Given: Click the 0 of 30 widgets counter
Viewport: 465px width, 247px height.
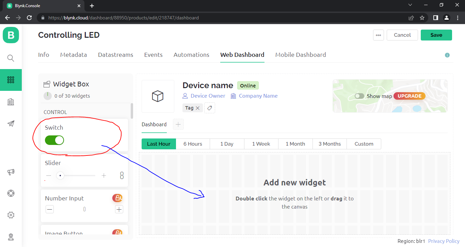Looking at the screenshot, I should [72, 96].
